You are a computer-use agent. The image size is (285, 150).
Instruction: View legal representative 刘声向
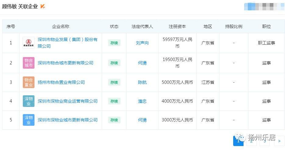[142, 43]
